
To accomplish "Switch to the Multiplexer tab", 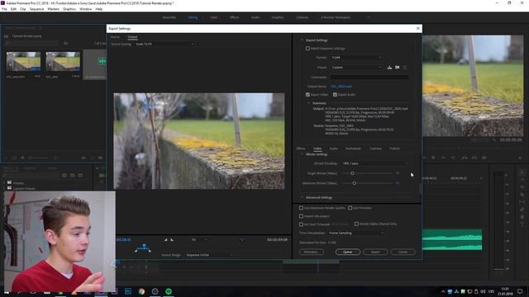I will pos(353,148).
